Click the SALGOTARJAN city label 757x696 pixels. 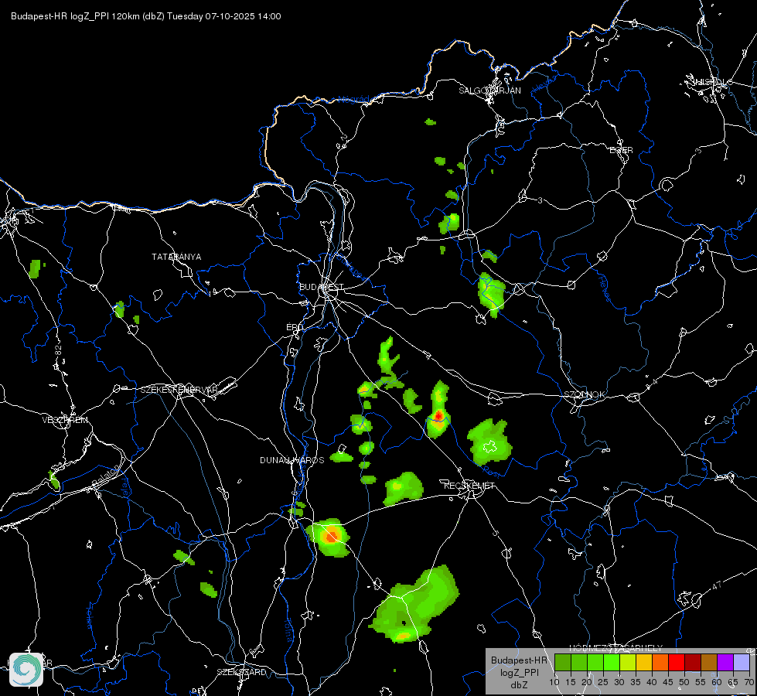coord(489,90)
